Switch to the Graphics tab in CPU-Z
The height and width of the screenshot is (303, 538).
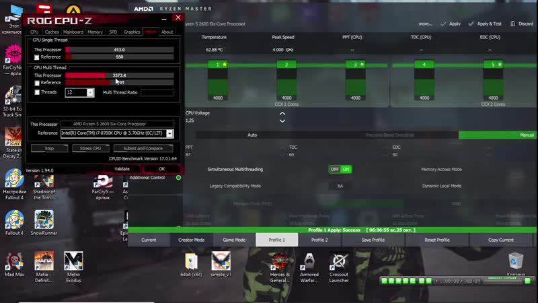(x=132, y=32)
